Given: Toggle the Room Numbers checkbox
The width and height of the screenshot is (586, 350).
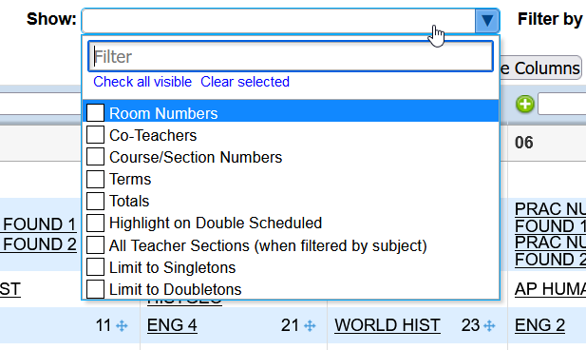Looking at the screenshot, I should (95, 112).
